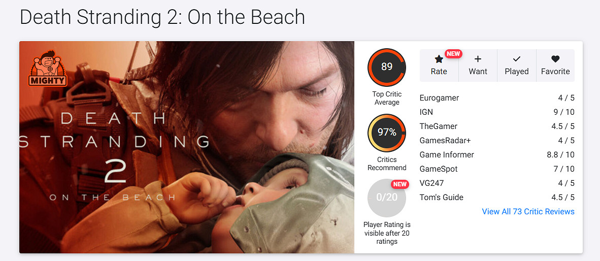Click the Death Stranding 2 cover image

(x=187, y=147)
